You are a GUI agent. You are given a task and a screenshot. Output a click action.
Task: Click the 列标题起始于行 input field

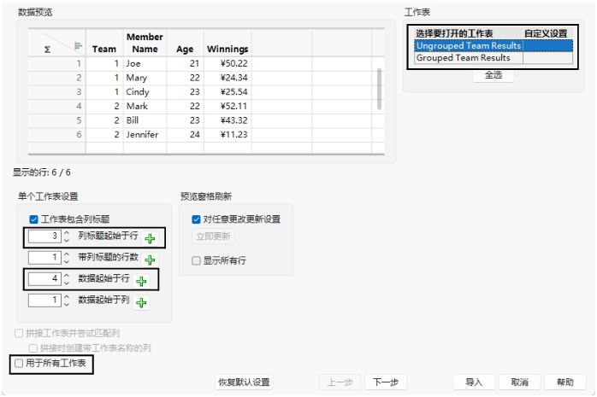point(44,236)
